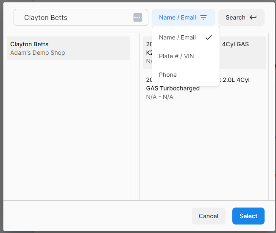Open the Name / Email filter dropdown
This screenshot has width=276, height=233.
pos(183,17)
